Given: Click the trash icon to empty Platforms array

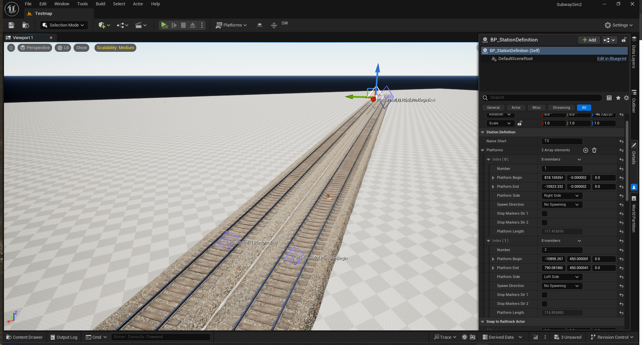Looking at the screenshot, I should tap(594, 150).
